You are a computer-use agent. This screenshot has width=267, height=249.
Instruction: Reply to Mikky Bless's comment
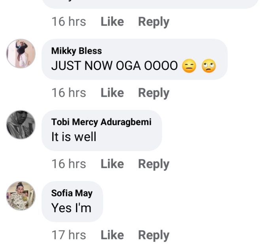(153, 93)
